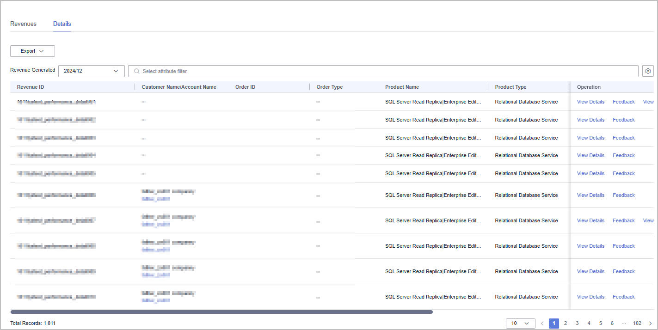Viewport: 658px width, 330px height.
Task: Click the Total Records: 1,011 text
Action: (x=33, y=324)
